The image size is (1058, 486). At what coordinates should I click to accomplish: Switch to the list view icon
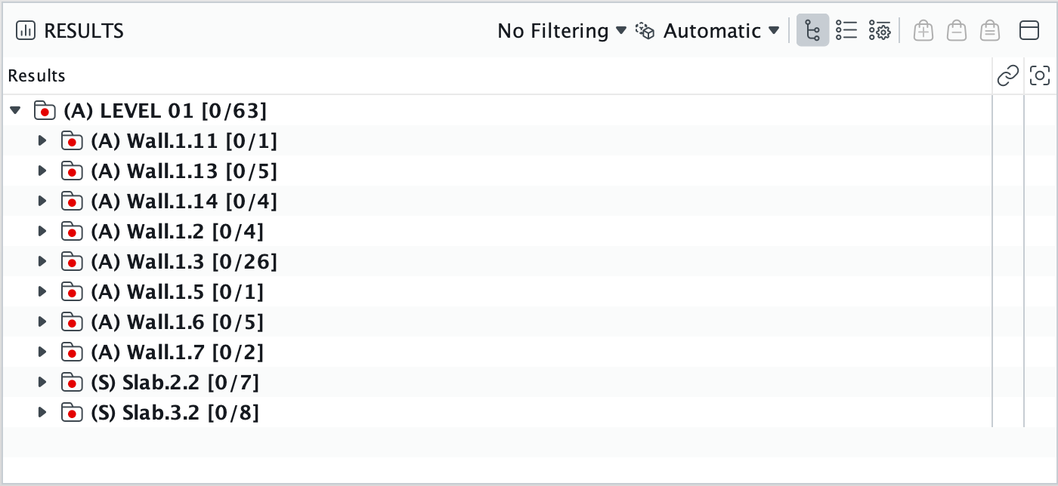click(x=846, y=31)
